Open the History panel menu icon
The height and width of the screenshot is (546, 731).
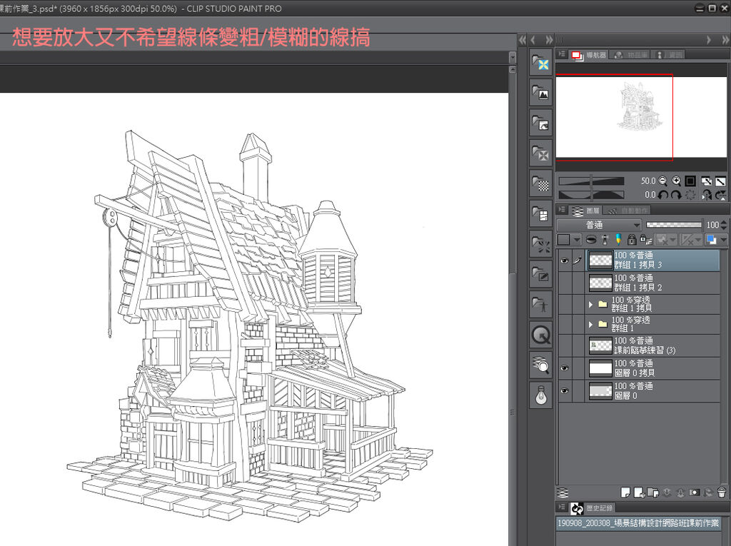tap(563, 507)
